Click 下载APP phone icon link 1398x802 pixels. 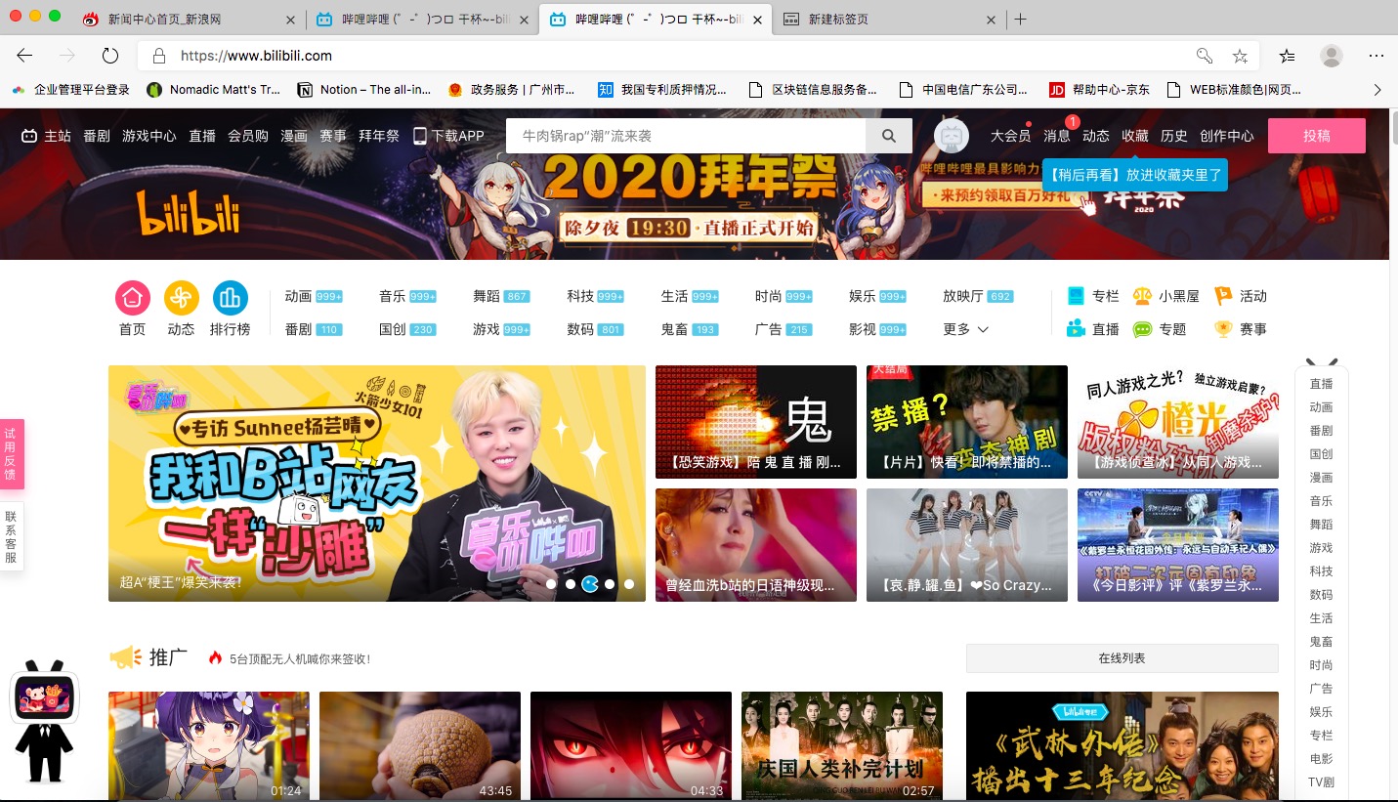coord(448,136)
